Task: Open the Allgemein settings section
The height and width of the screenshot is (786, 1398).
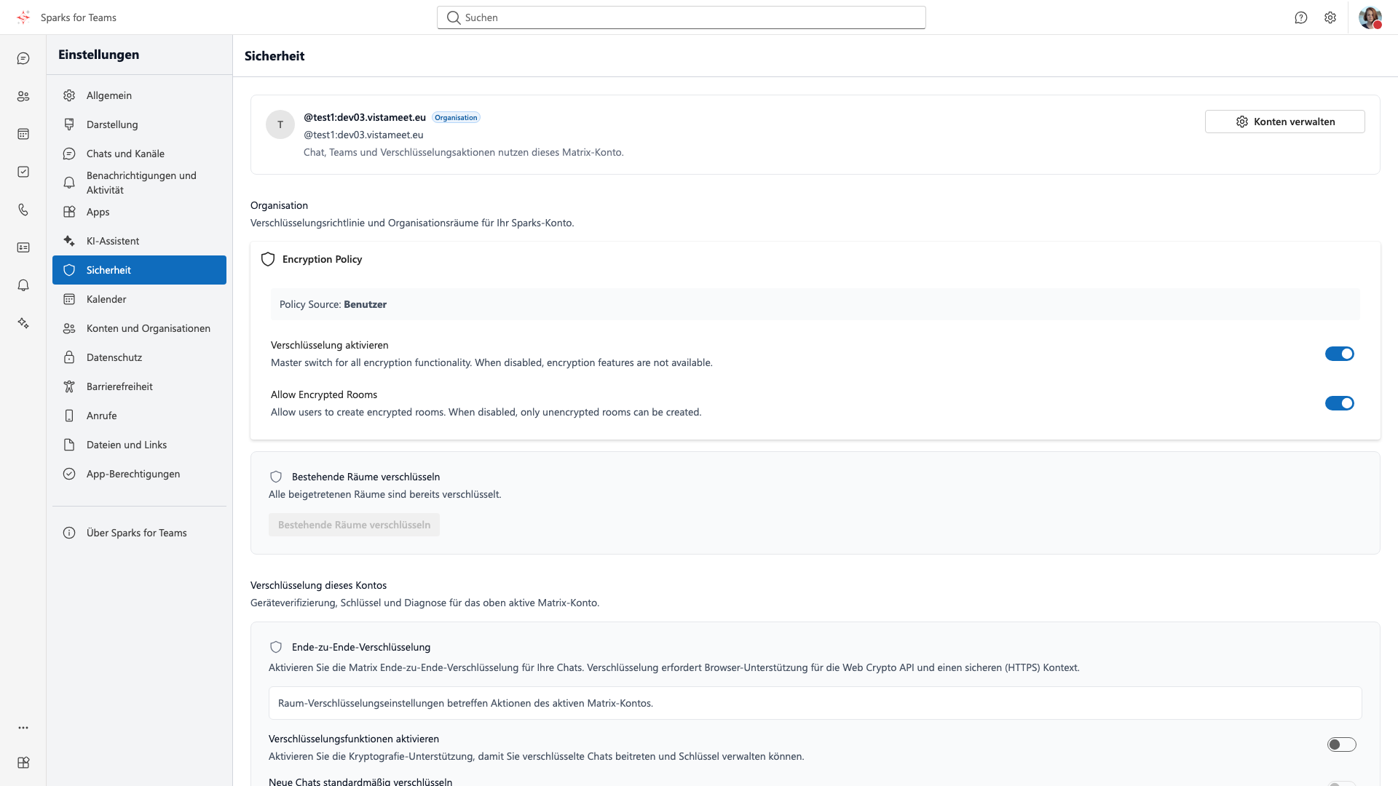Action: (139, 95)
